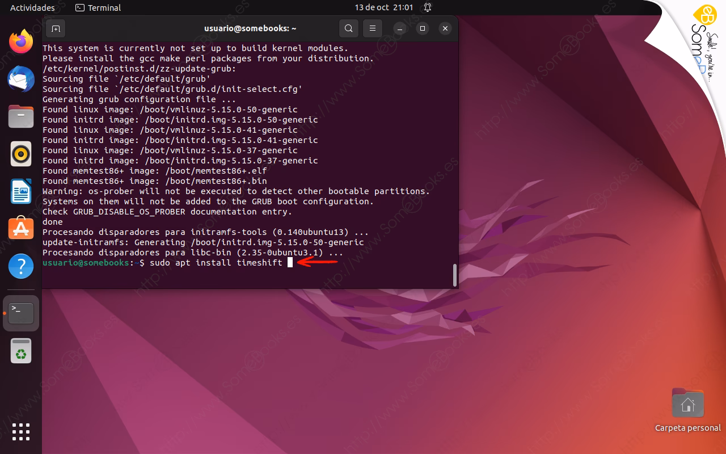
Task: Click Terminal in the top menu bar
Action: click(99, 7)
